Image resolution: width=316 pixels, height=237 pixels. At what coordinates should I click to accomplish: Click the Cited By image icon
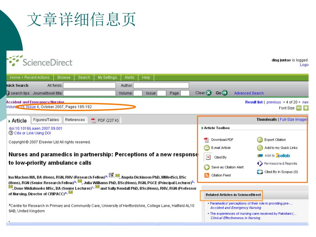coord(208,157)
